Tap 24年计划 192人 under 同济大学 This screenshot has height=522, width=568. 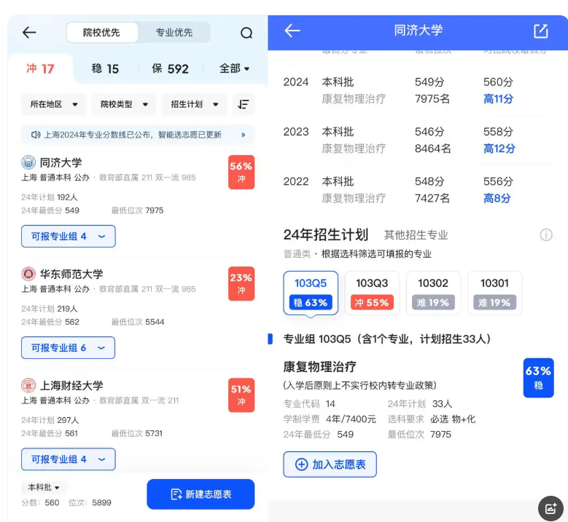pos(50,197)
